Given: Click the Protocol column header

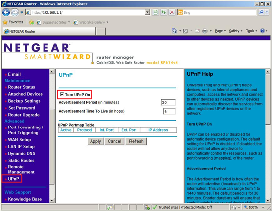Looking at the screenshot, I should click(85, 130).
